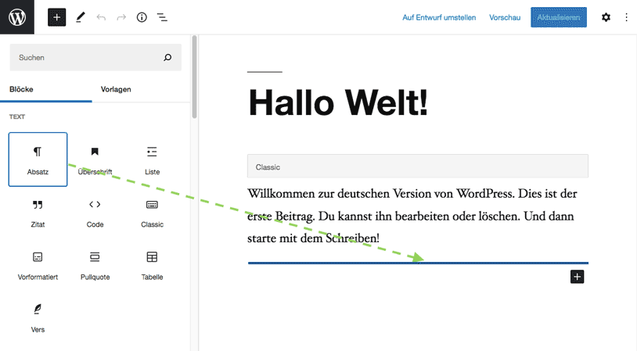The width and height of the screenshot is (637, 351).
Task: Choose the Code block
Action: click(x=95, y=212)
